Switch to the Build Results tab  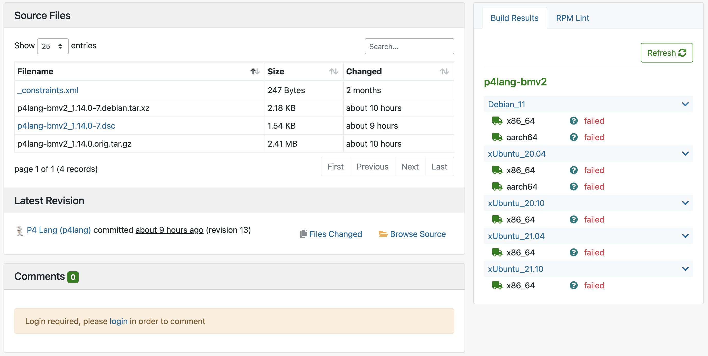coord(514,18)
